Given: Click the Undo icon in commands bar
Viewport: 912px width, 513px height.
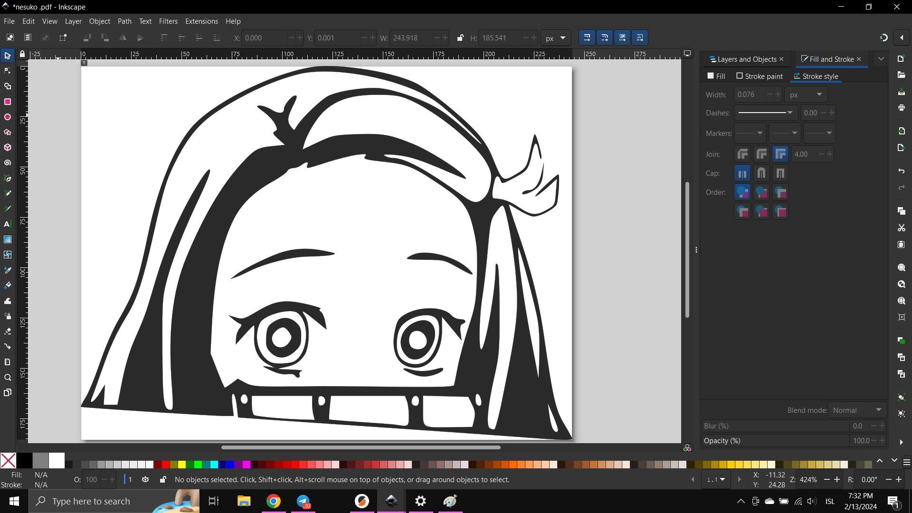Looking at the screenshot, I should [901, 171].
